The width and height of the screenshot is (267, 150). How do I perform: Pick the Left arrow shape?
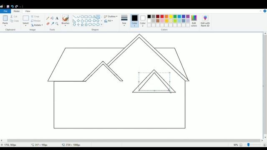(94, 21)
